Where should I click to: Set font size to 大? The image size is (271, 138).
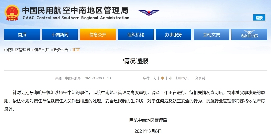[x=154, y=78]
